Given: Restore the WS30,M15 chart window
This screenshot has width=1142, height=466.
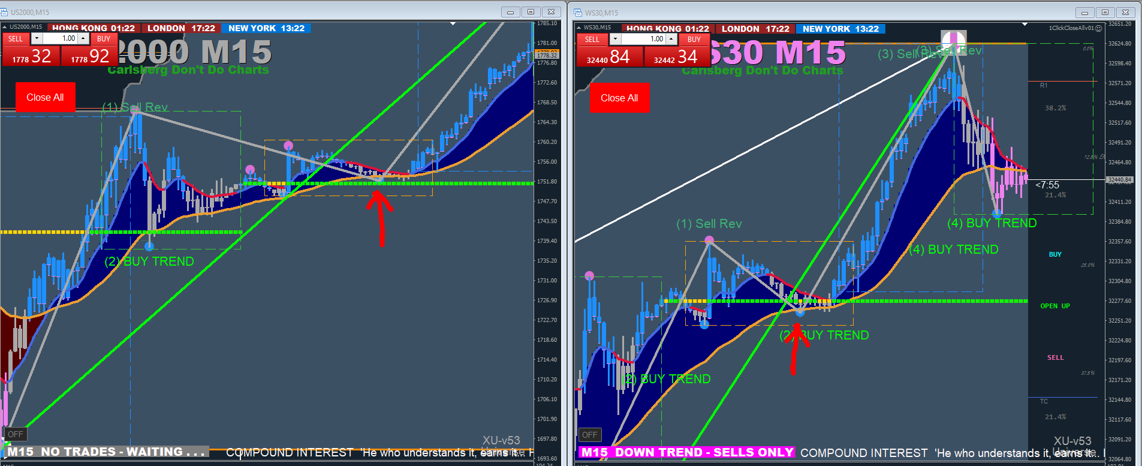Looking at the screenshot, I should point(1105,13).
